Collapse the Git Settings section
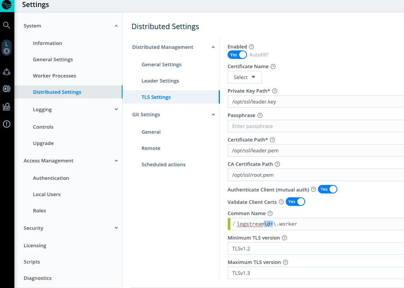The image size is (404, 288). tap(213, 114)
